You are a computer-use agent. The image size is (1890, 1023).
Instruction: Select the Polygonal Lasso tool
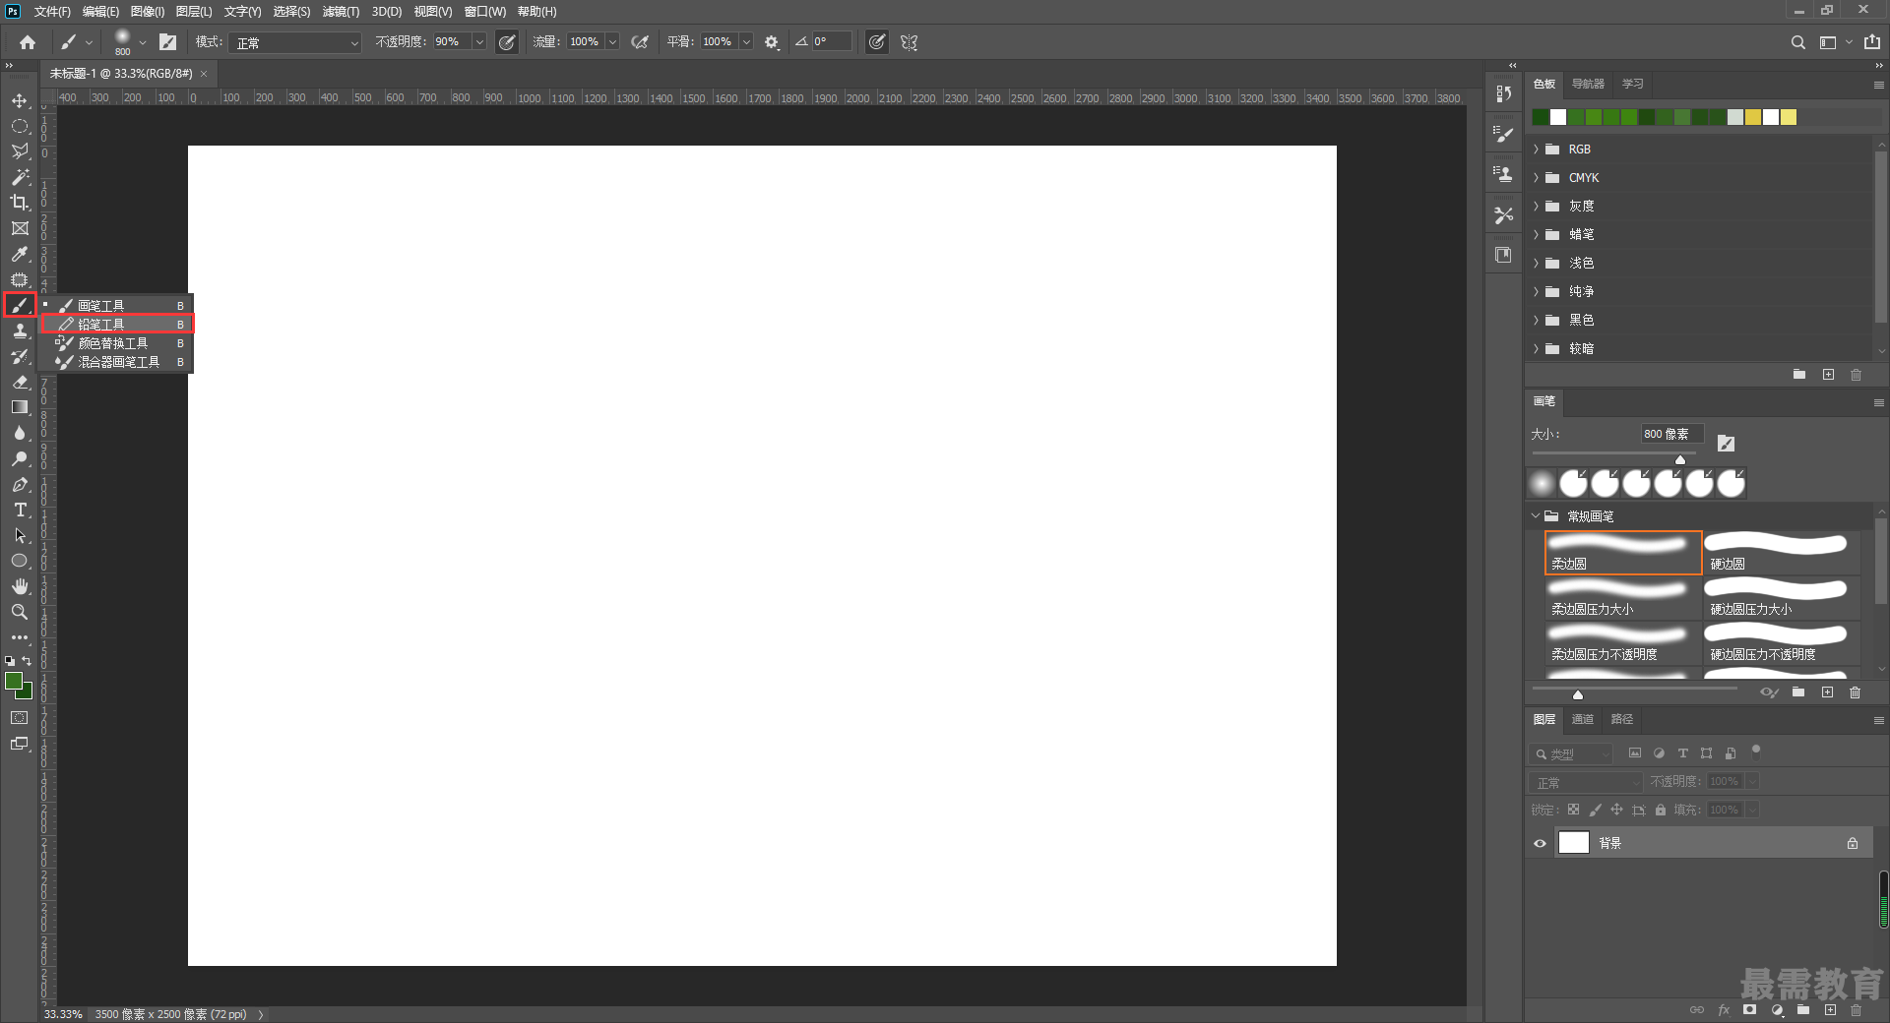pos(20,151)
